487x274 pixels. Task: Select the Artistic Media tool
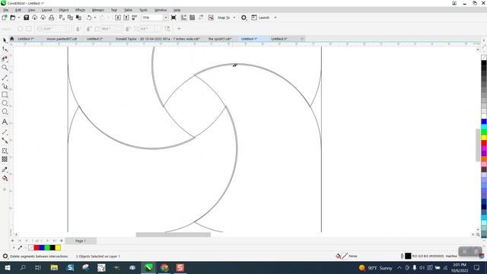(5, 86)
